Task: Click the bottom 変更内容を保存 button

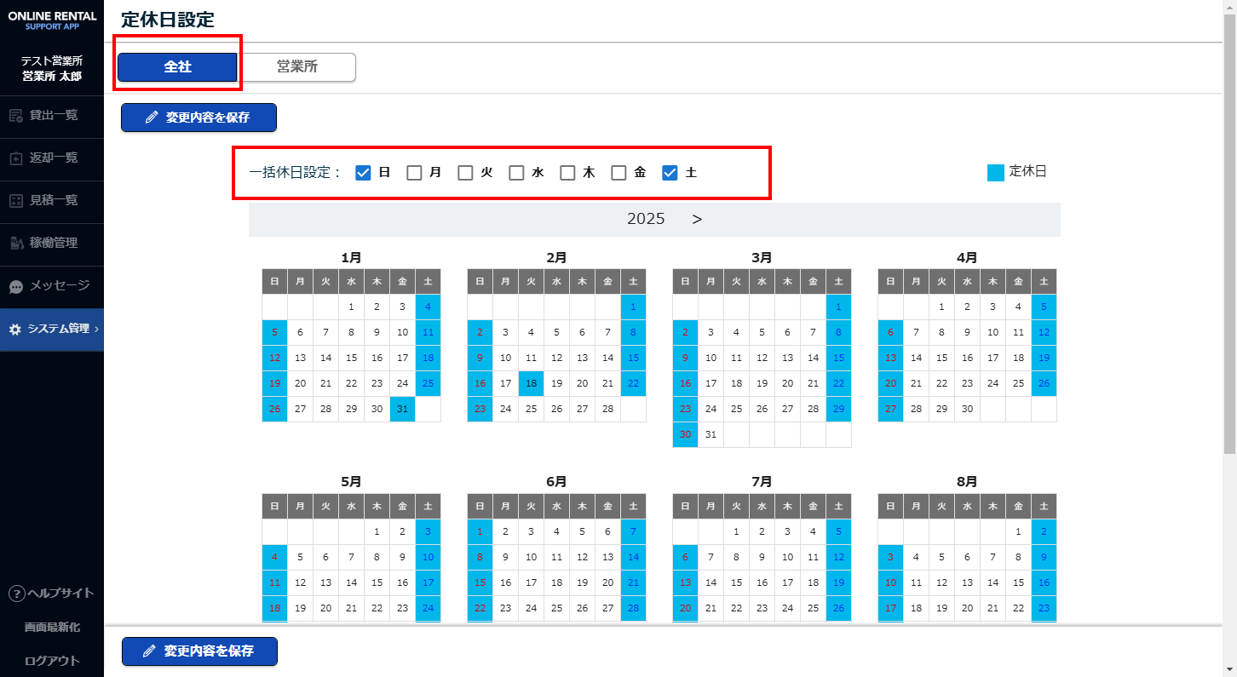Action: coord(199,651)
